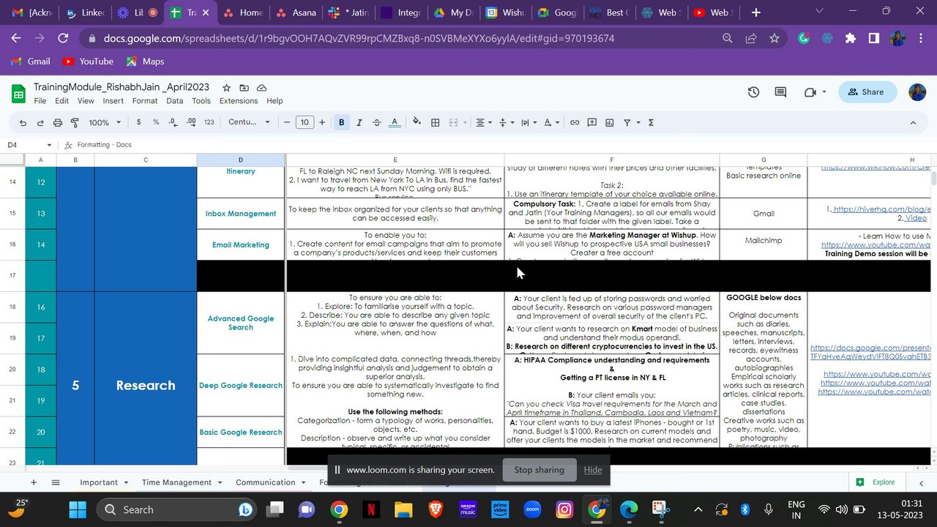Print the spreadsheet using printer icon

(x=58, y=122)
